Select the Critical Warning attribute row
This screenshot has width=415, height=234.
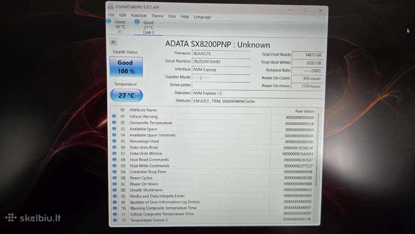click(213, 117)
